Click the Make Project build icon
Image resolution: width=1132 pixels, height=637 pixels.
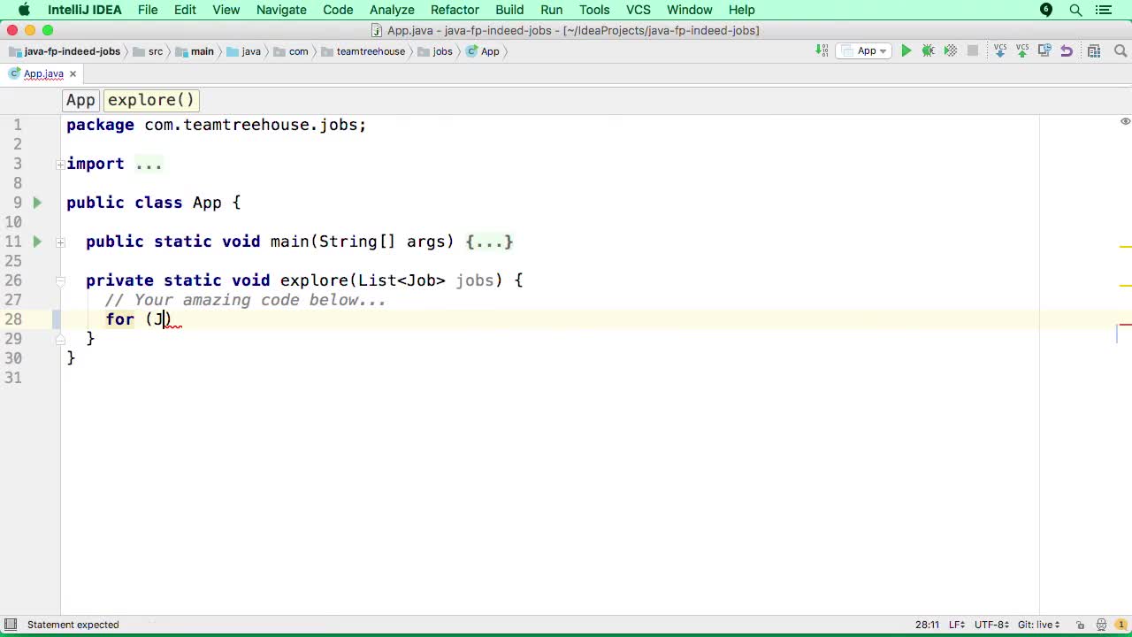(822, 51)
